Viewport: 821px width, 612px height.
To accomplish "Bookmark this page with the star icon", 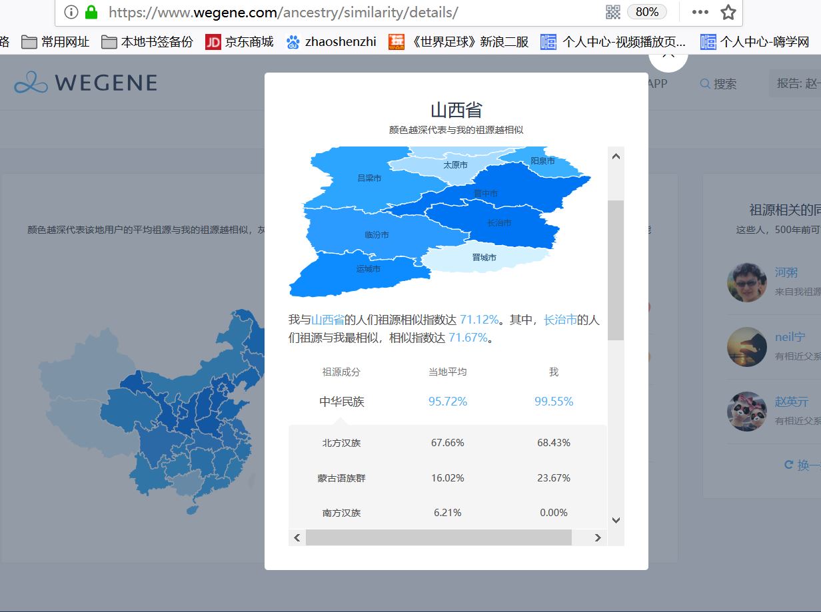I will pyautogui.click(x=728, y=12).
